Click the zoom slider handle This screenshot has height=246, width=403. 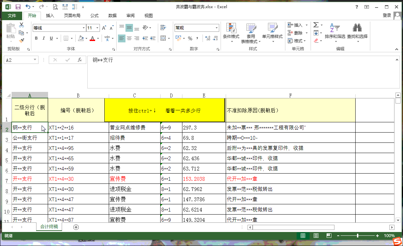[x=357, y=236]
